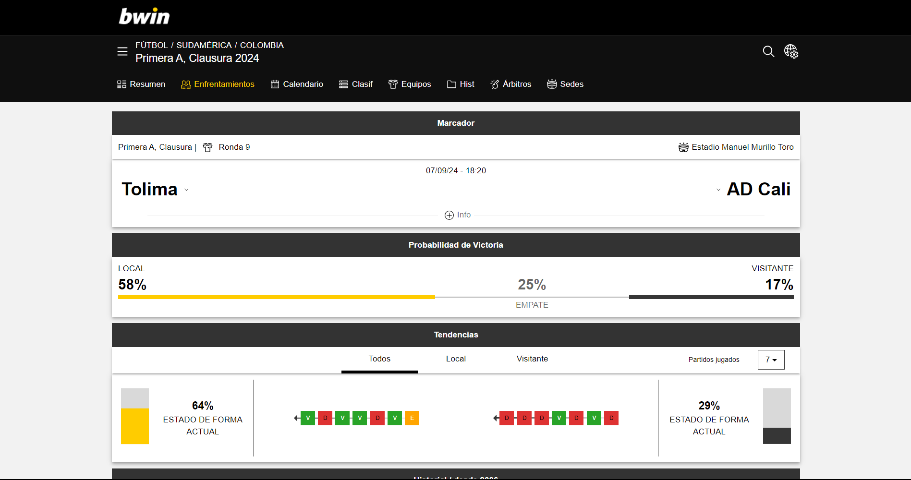The image size is (911, 480).
Task: Click the SUDAMÉRICA breadcrumb link
Action: pos(204,45)
